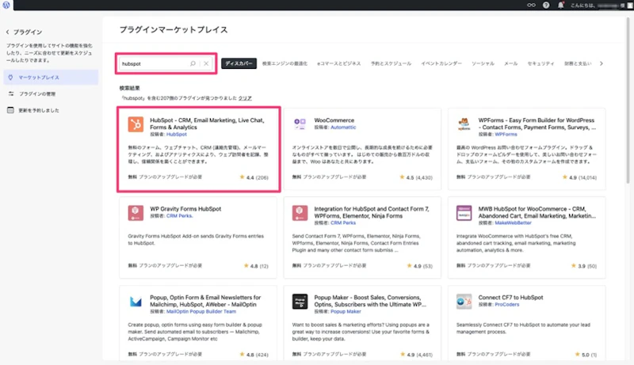634x365 pixels.
Task: Open the Reader glasses icon
Action: click(x=531, y=6)
